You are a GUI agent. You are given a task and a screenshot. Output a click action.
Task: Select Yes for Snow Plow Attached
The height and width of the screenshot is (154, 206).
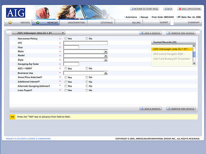[66, 78]
